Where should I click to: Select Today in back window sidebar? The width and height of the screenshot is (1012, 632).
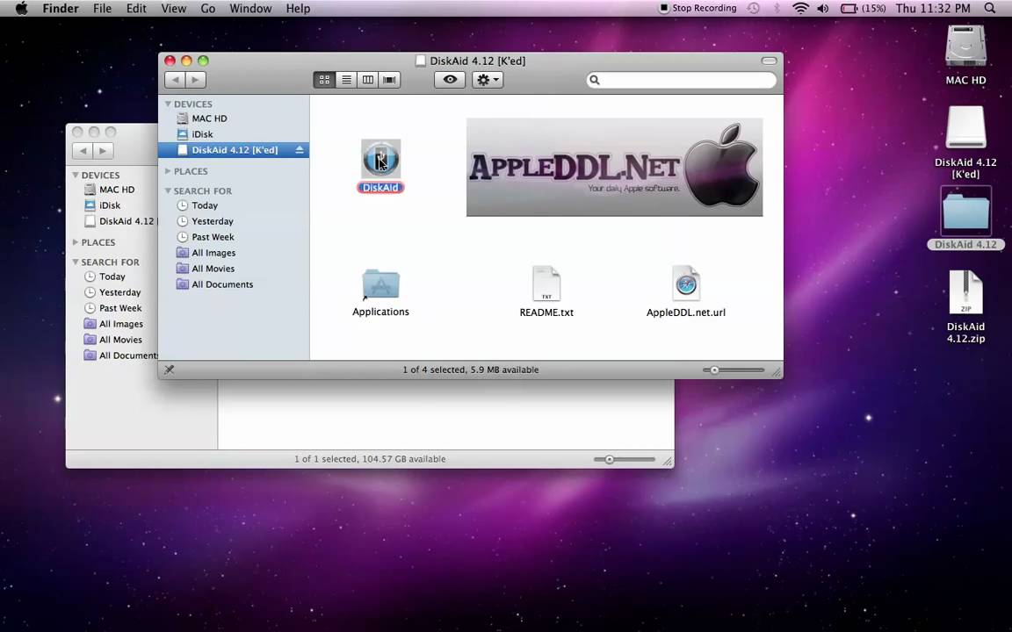click(112, 276)
